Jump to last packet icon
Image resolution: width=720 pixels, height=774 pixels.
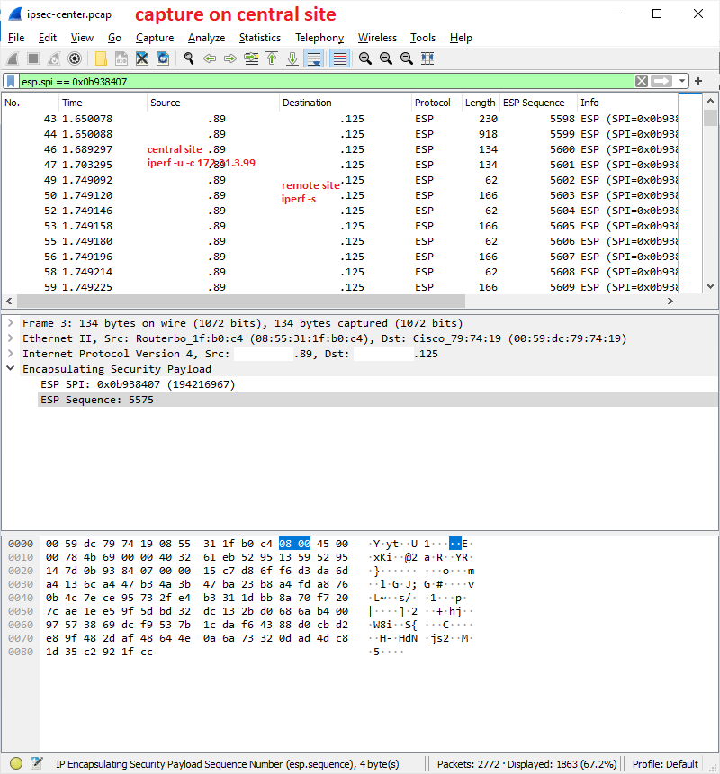click(292, 58)
